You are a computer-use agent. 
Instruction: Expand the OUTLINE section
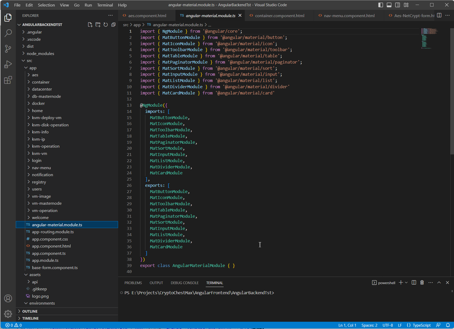[30, 311]
